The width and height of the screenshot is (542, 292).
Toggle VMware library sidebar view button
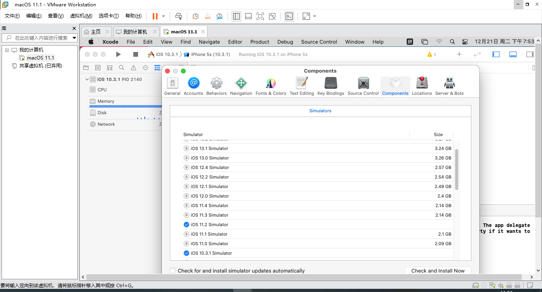pos(236,16)
